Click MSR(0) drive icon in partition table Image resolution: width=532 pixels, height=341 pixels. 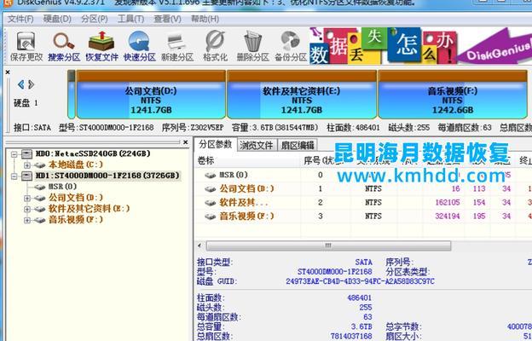click(211, 175)
